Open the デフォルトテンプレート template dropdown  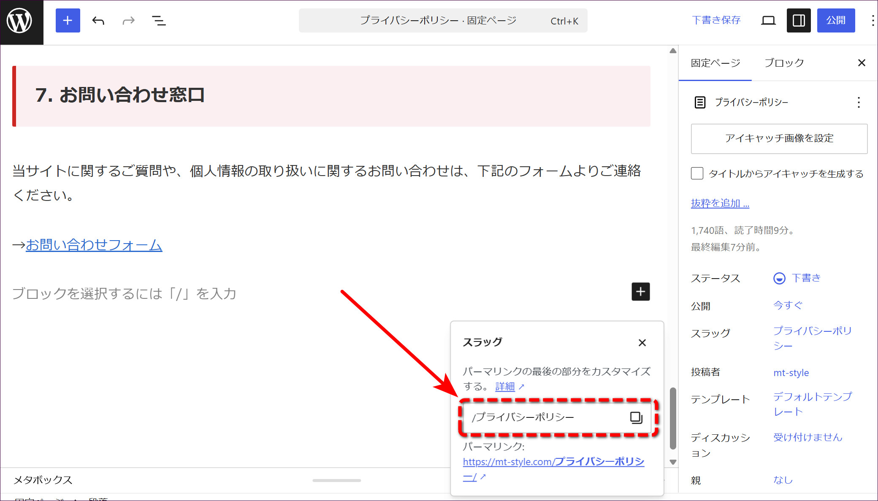click(x=812, y=404)
